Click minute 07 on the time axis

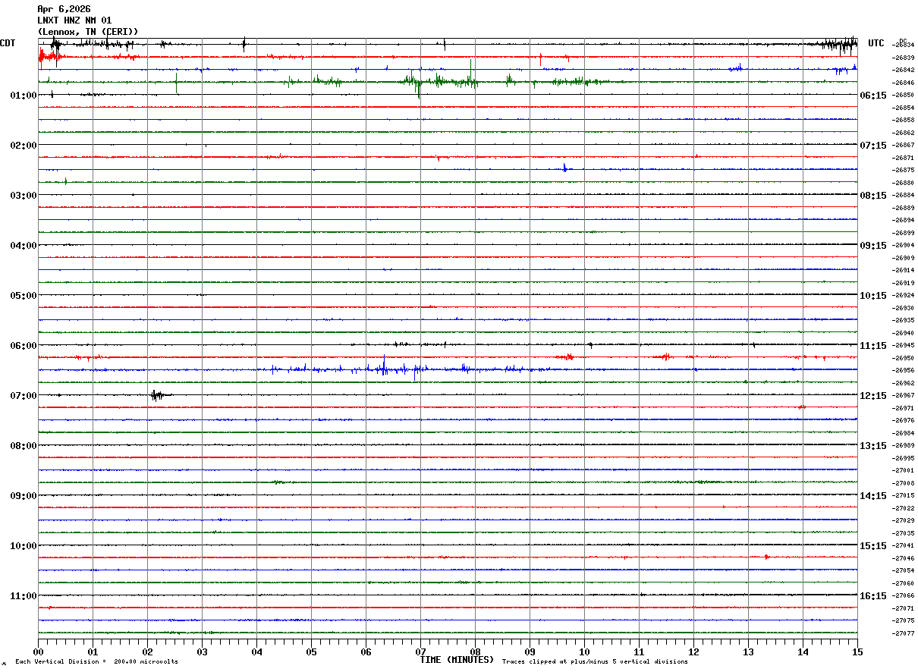420,652
